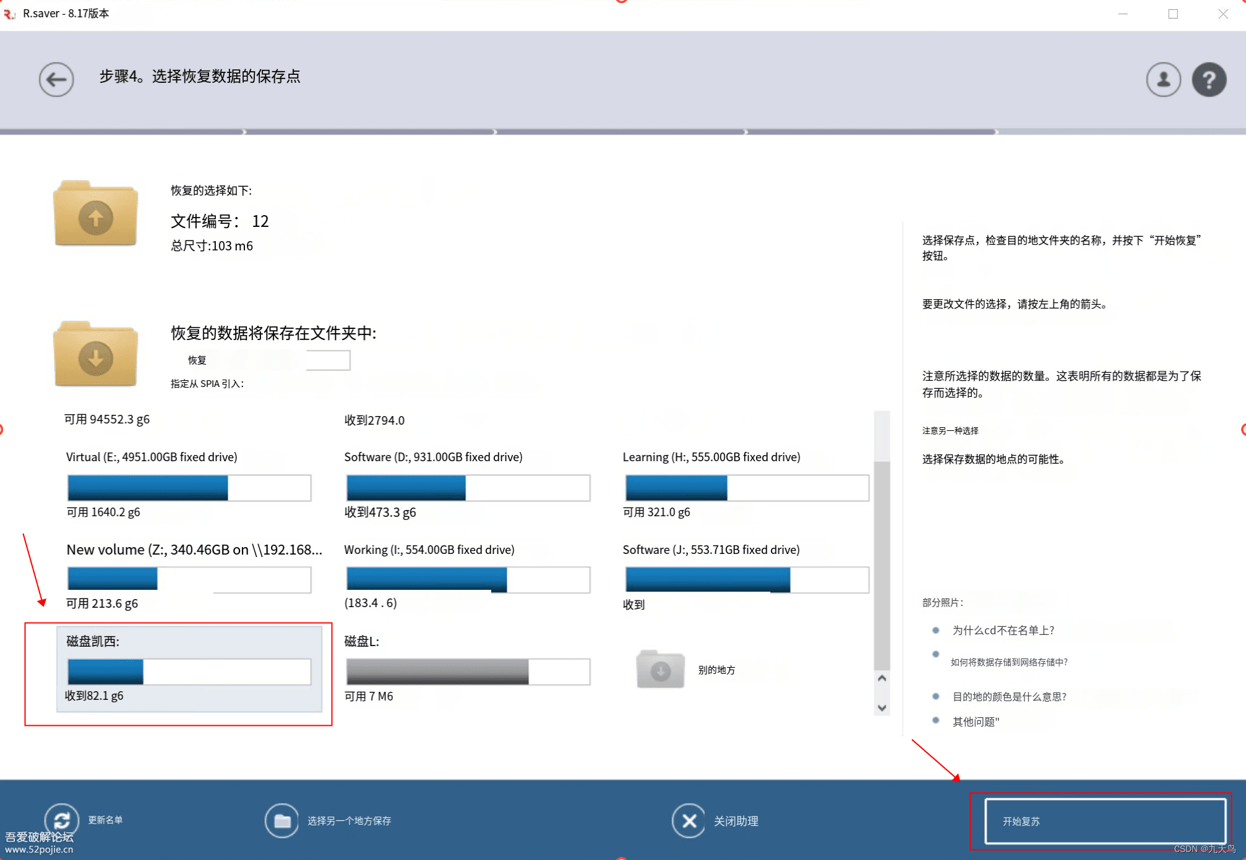Click text 可用 213.6 g6

(x=102, y=603)
